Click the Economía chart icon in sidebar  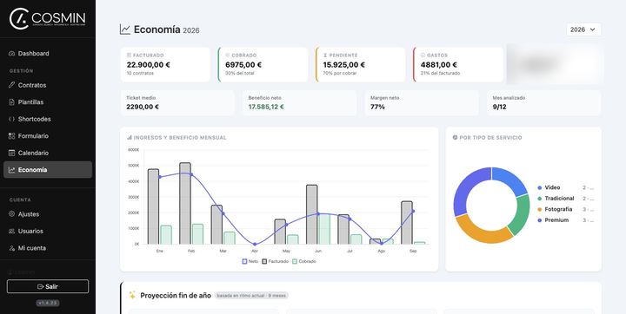[11, 170]
